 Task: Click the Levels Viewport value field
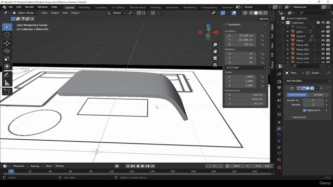[x=313, y=100]
